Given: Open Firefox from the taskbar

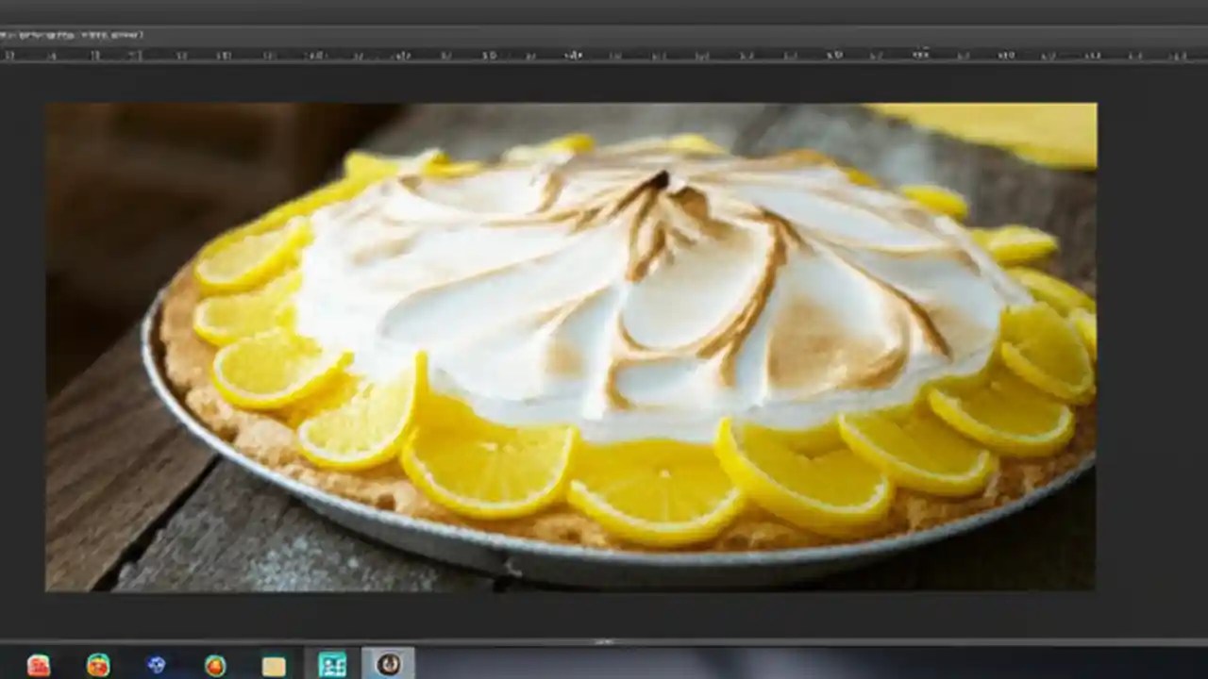Looking at the screenshot, I should coord(98,666).
